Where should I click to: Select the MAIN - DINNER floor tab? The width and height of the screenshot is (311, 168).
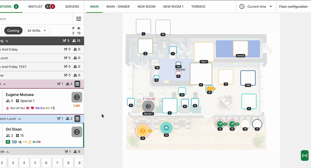tap(118, 6)
